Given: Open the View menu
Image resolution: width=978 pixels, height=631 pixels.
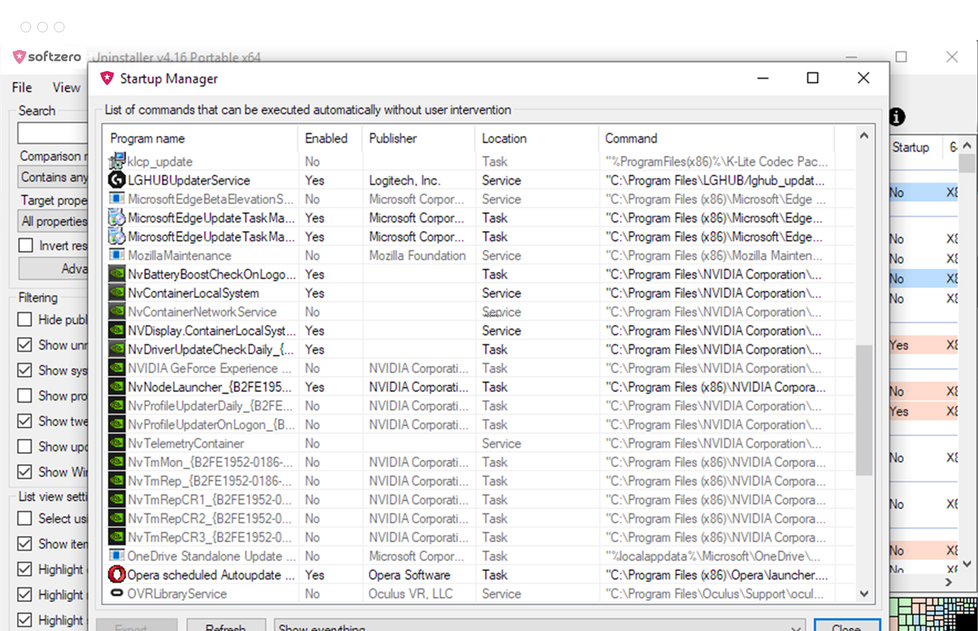Looking at the screenshot, I should (66, 87).
